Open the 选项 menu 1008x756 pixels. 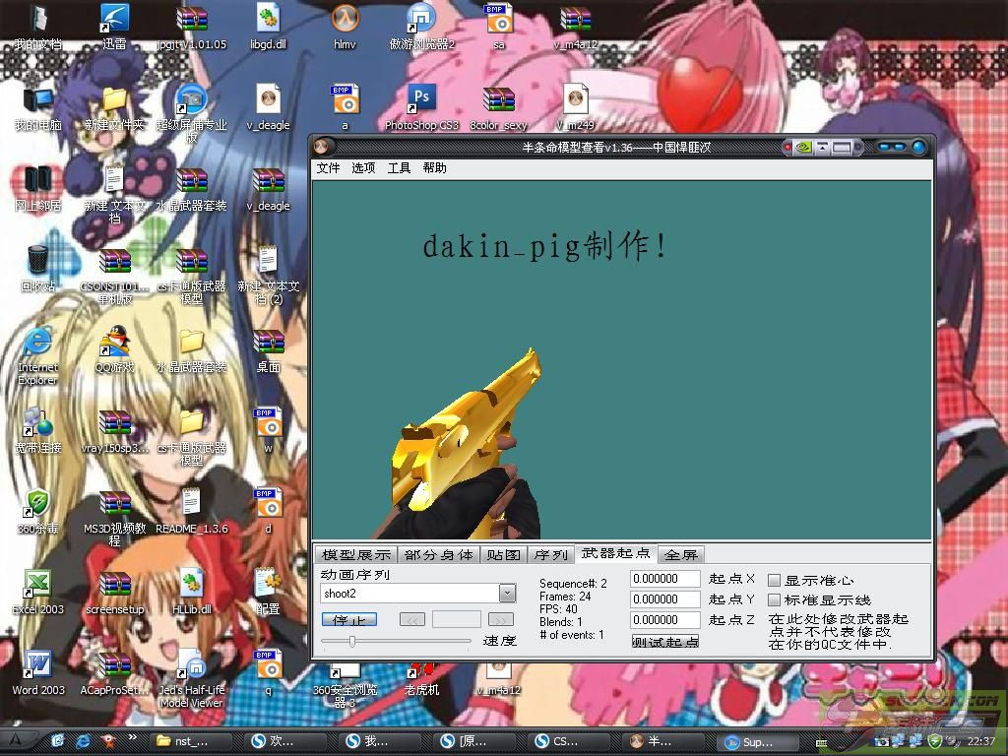click(363, 167)
